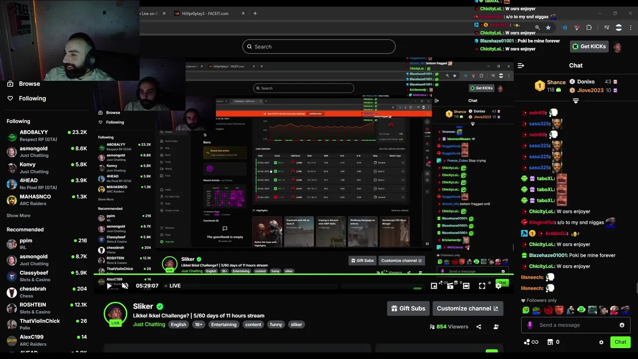Open the profile avatar next to Get KICKs
Image resolution: width=638 pixels, height=359 pixels.
click(618, 46)
